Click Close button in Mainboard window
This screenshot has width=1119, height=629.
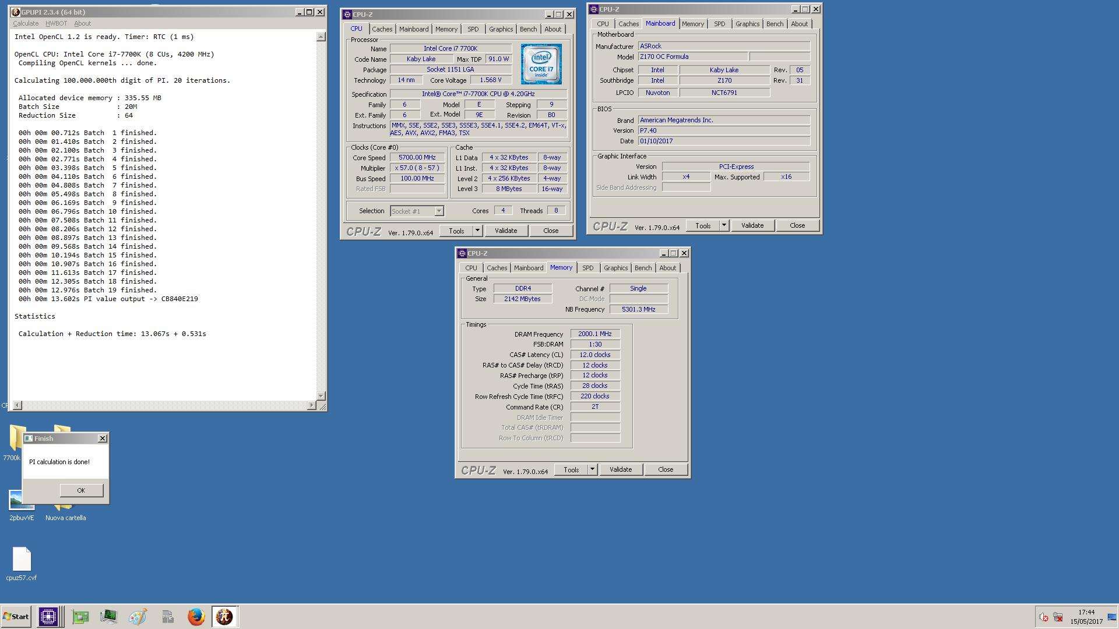(x=797, y=225)
